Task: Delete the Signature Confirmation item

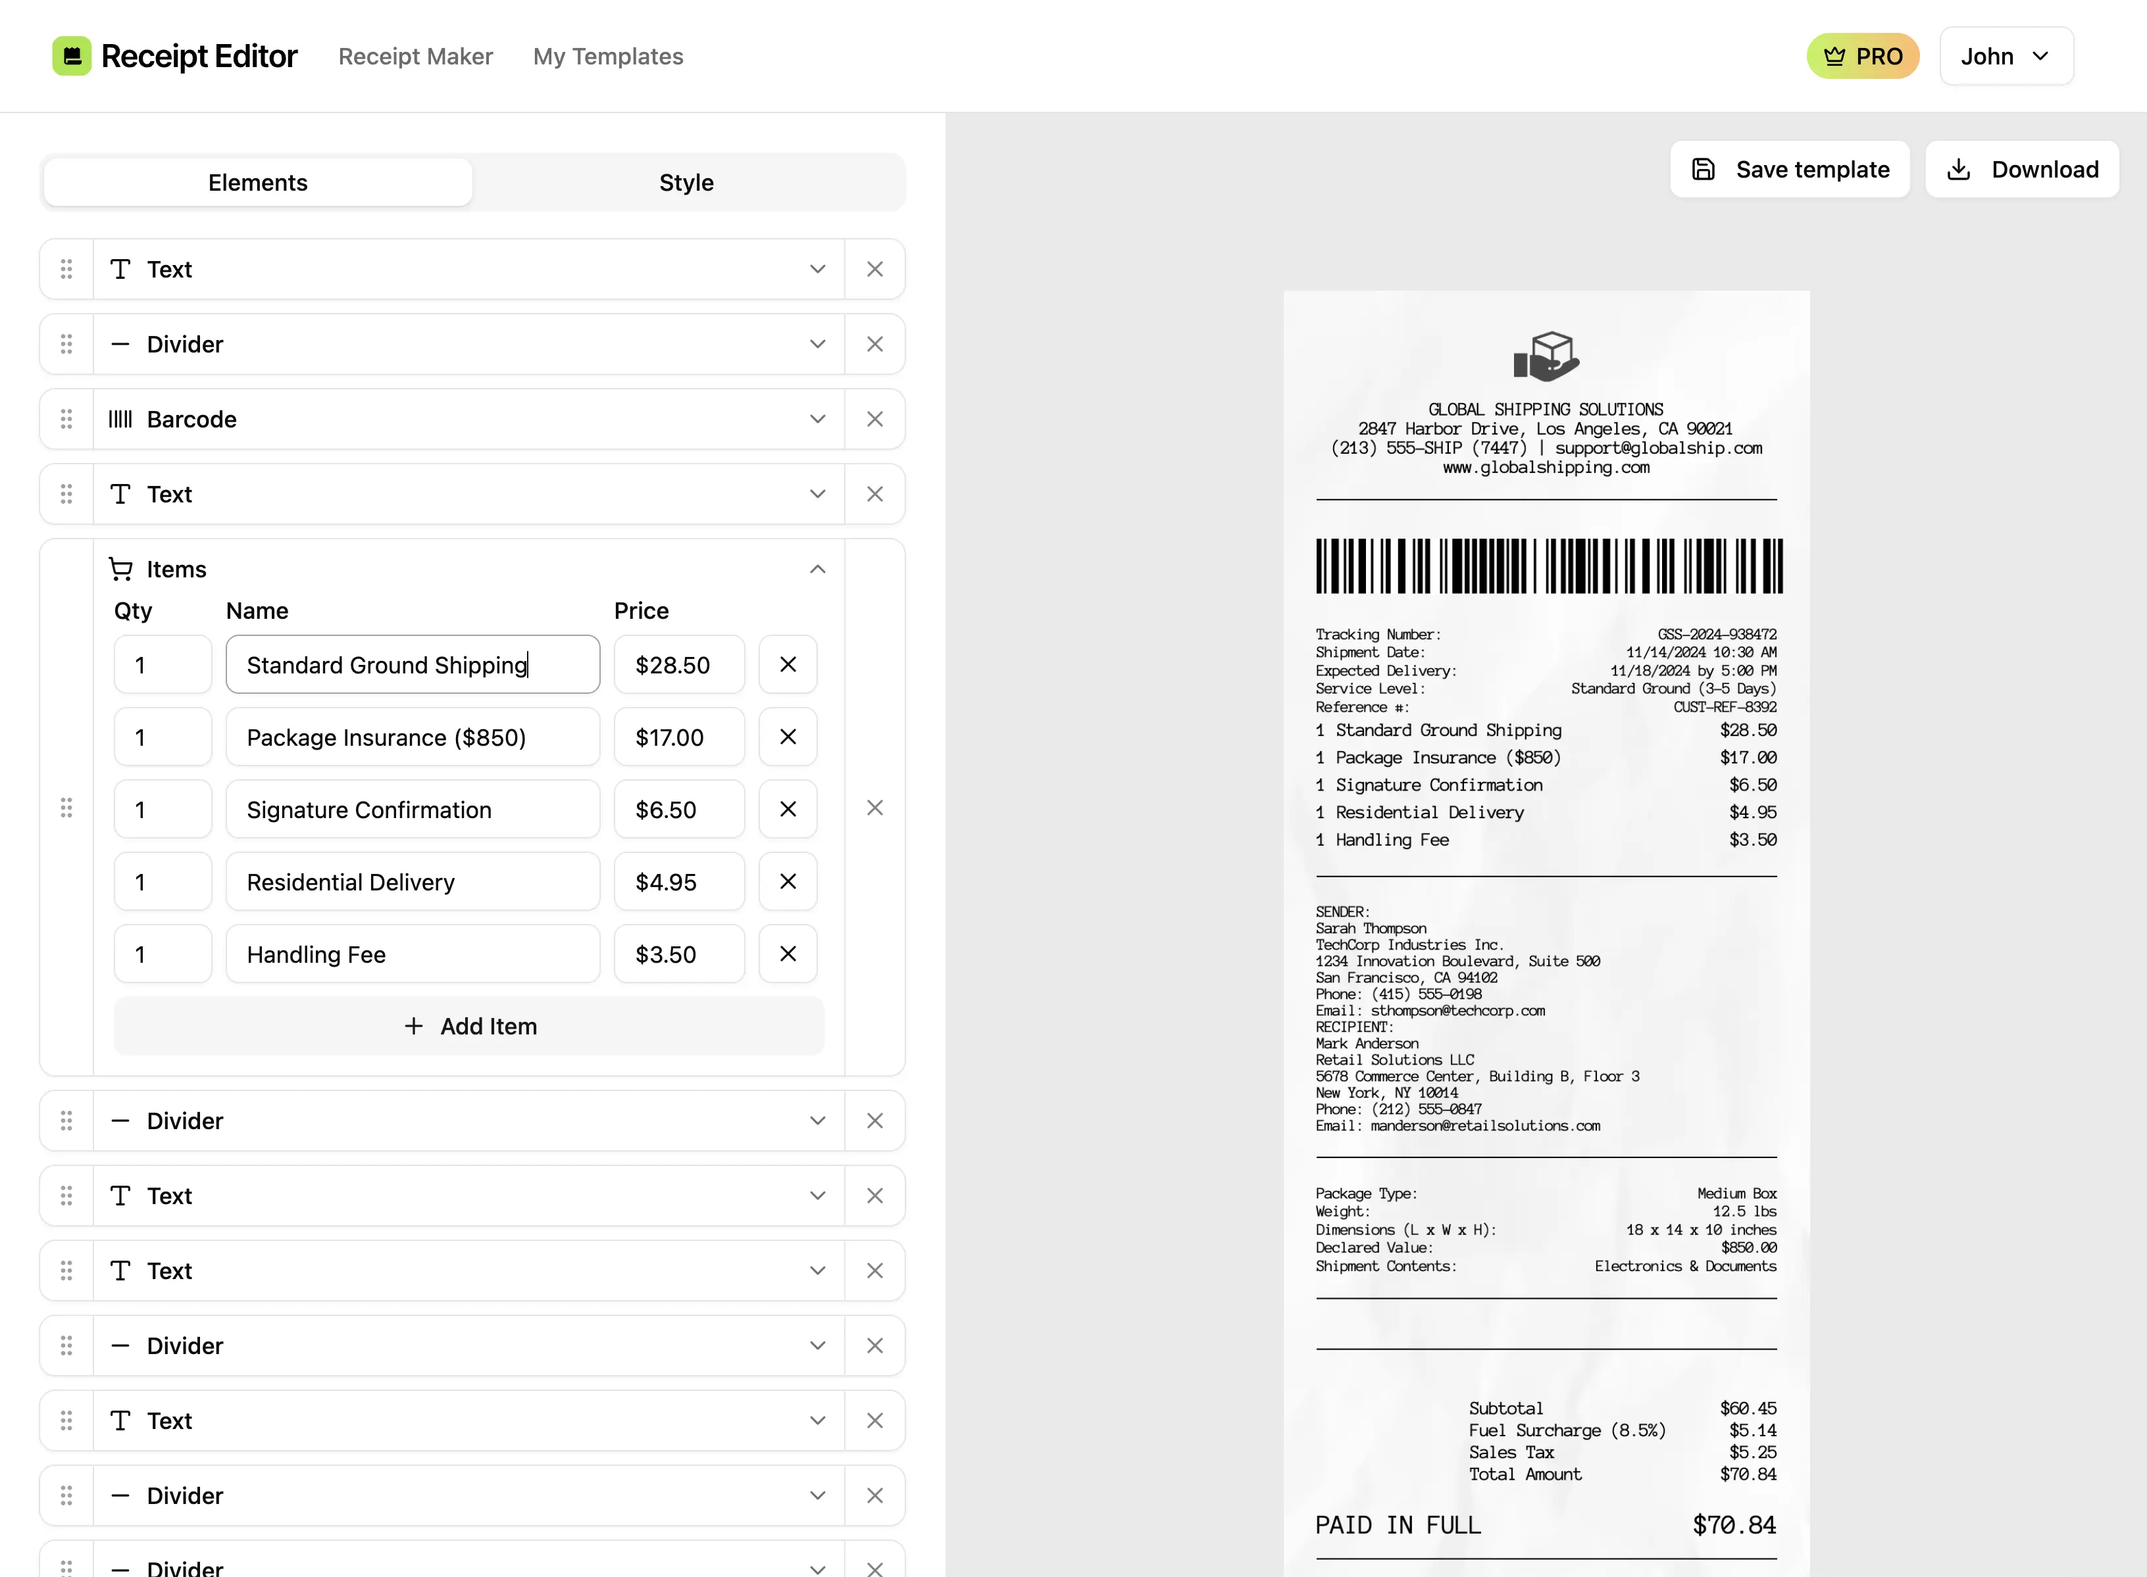Action: tap(787, 808)
